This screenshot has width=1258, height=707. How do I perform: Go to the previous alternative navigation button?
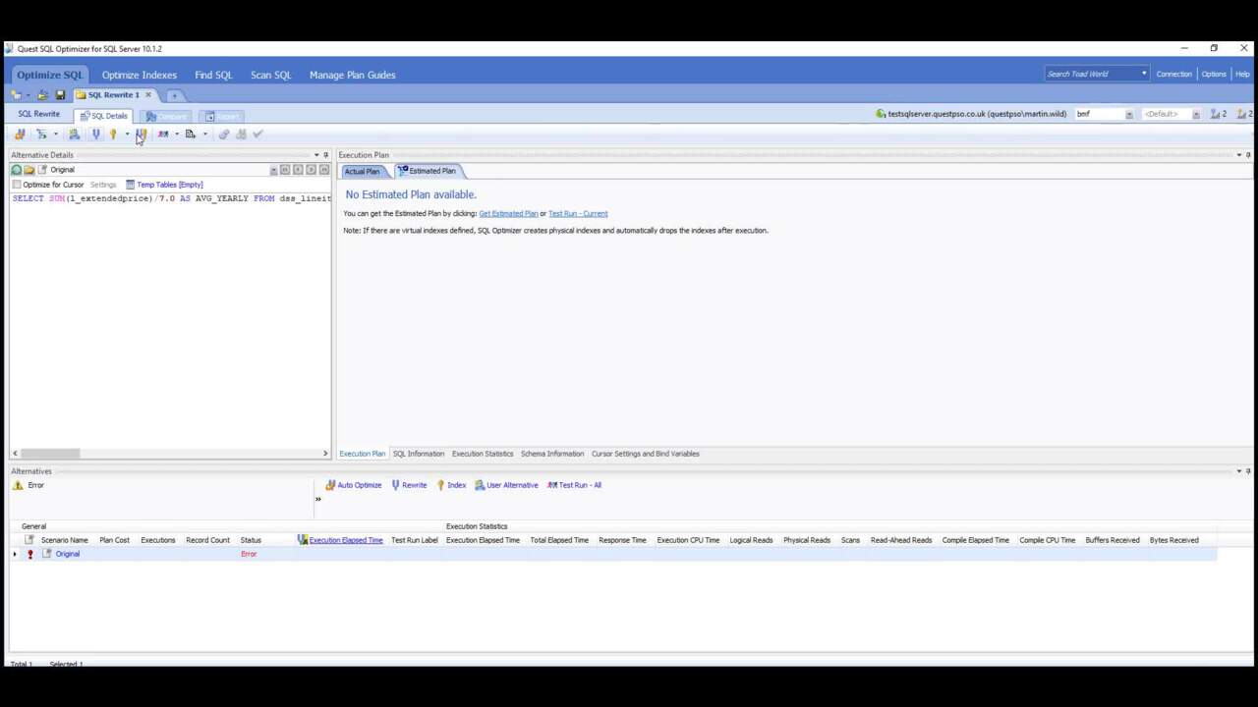click(x=298, y=170)
